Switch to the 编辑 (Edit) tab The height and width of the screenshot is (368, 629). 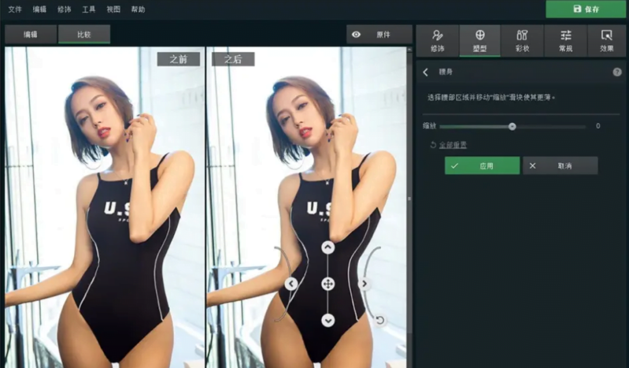(x=30, y=34)
